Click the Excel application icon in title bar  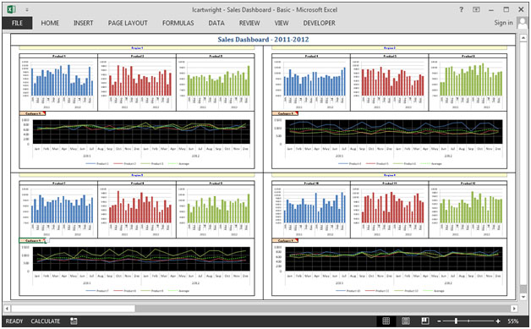point(11,9)
